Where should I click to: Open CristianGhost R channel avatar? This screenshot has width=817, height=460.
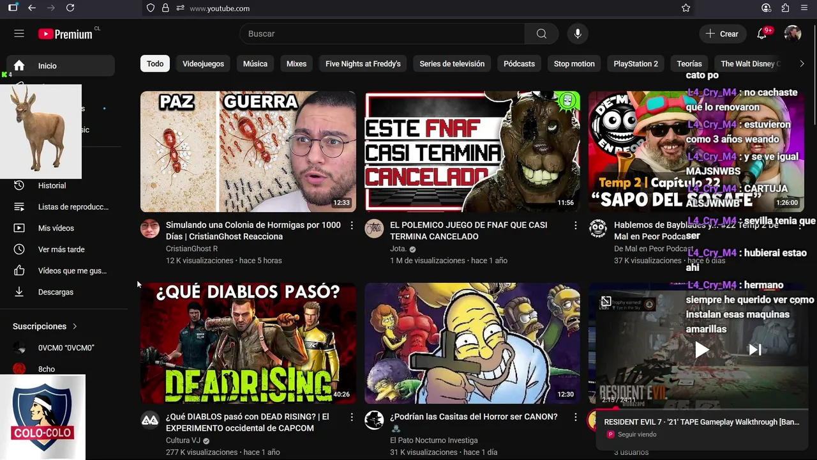click(x=150, y=228)
